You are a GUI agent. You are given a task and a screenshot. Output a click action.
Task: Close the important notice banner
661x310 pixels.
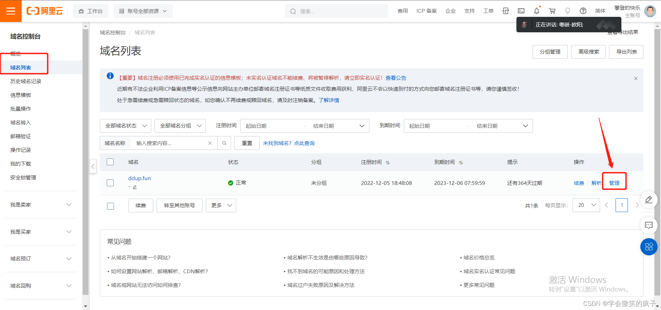(636, 78)
